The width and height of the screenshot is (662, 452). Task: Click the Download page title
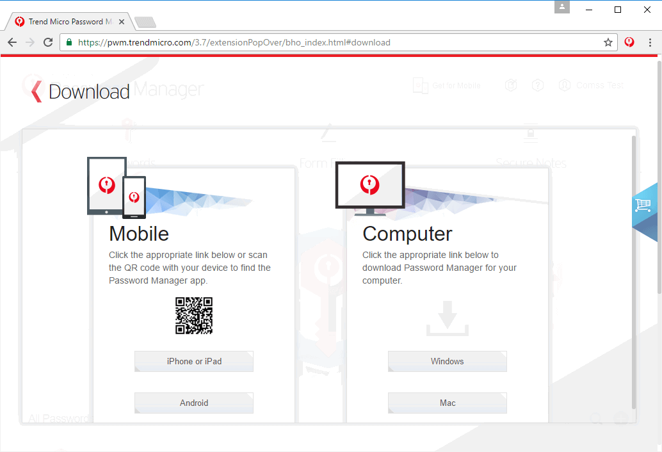(x=89, y=92)
